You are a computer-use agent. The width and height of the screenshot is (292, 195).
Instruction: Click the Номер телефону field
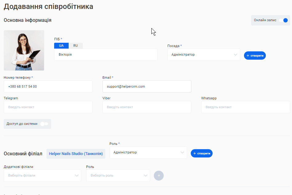pos(48,87)
